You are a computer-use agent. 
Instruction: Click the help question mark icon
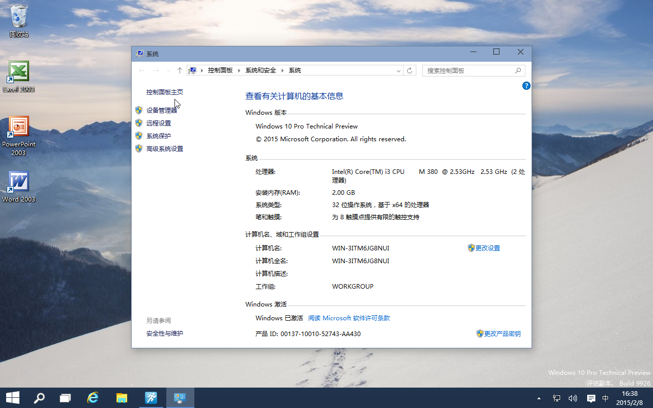tap(526, 86)
